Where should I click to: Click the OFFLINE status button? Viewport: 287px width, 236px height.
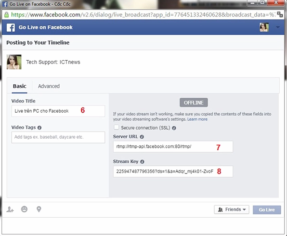pos(194,103)
